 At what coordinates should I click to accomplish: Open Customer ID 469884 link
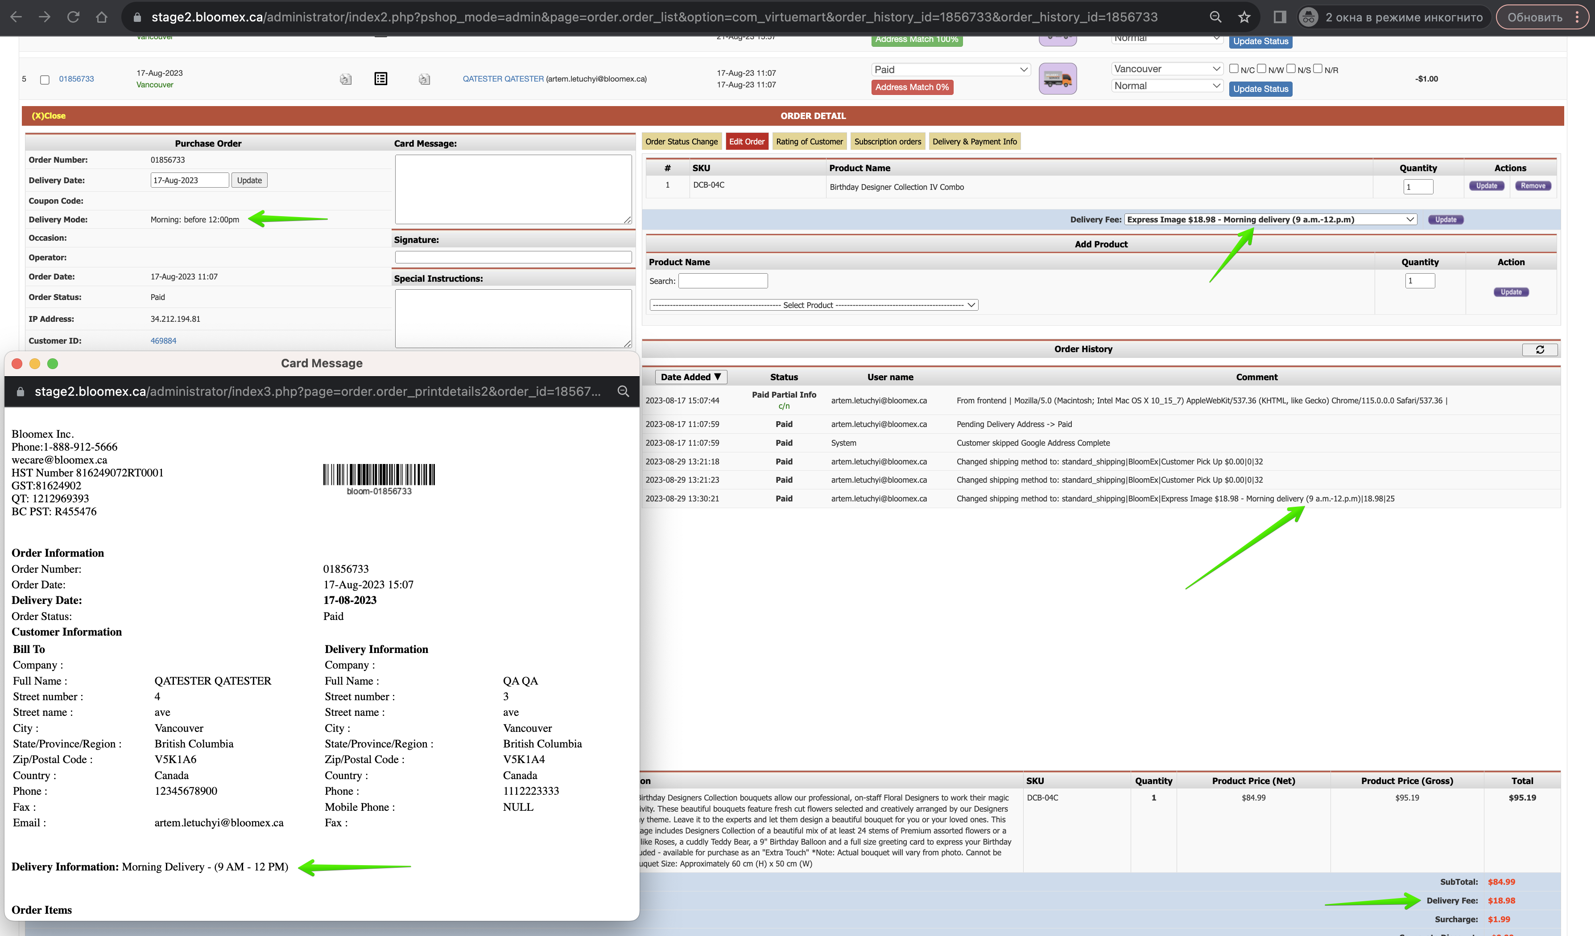tap(163, 341)
